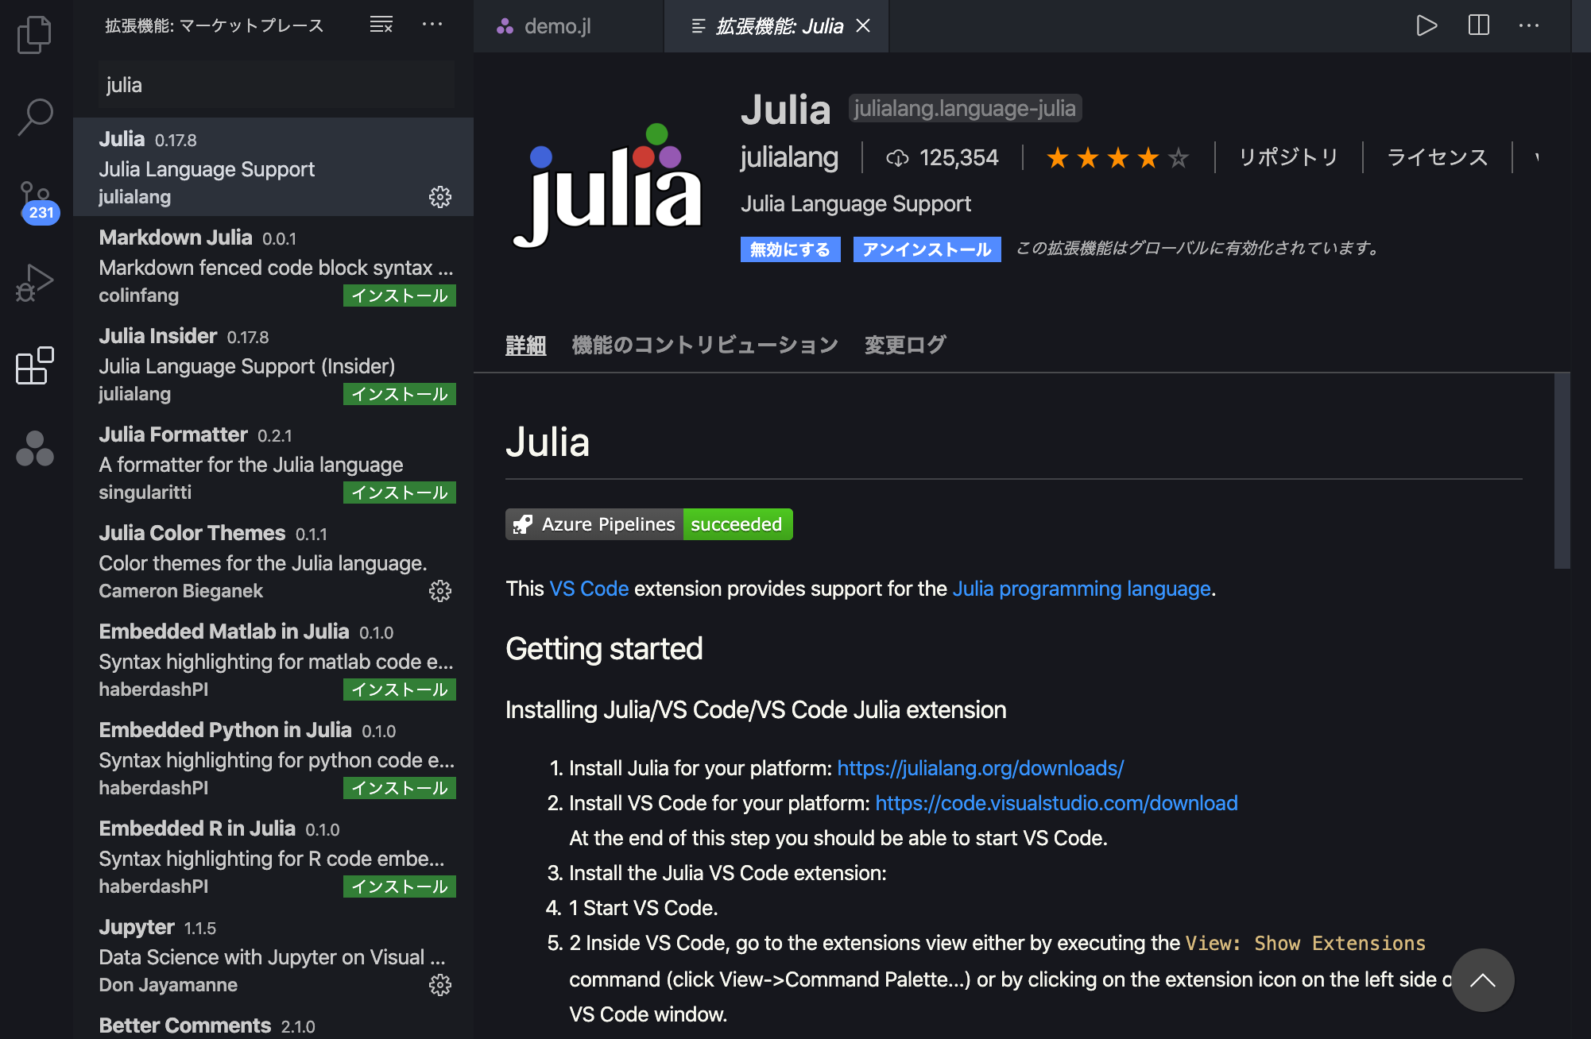Open the Julia view in activity bar

pyautogui.click(x=35, y=448)
